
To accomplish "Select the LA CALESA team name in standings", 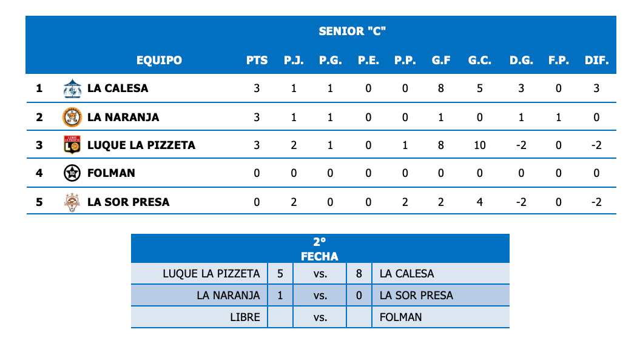I will 118,88.
